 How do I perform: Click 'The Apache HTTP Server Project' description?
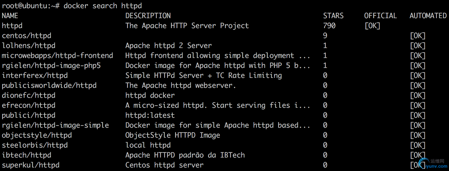[x=187, y=26]
